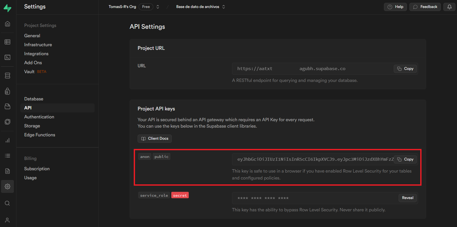Image resolution: width=457 pixels, height=227 pixels.
Task: Open the search icon in sidebar
Action: point(7,203)
